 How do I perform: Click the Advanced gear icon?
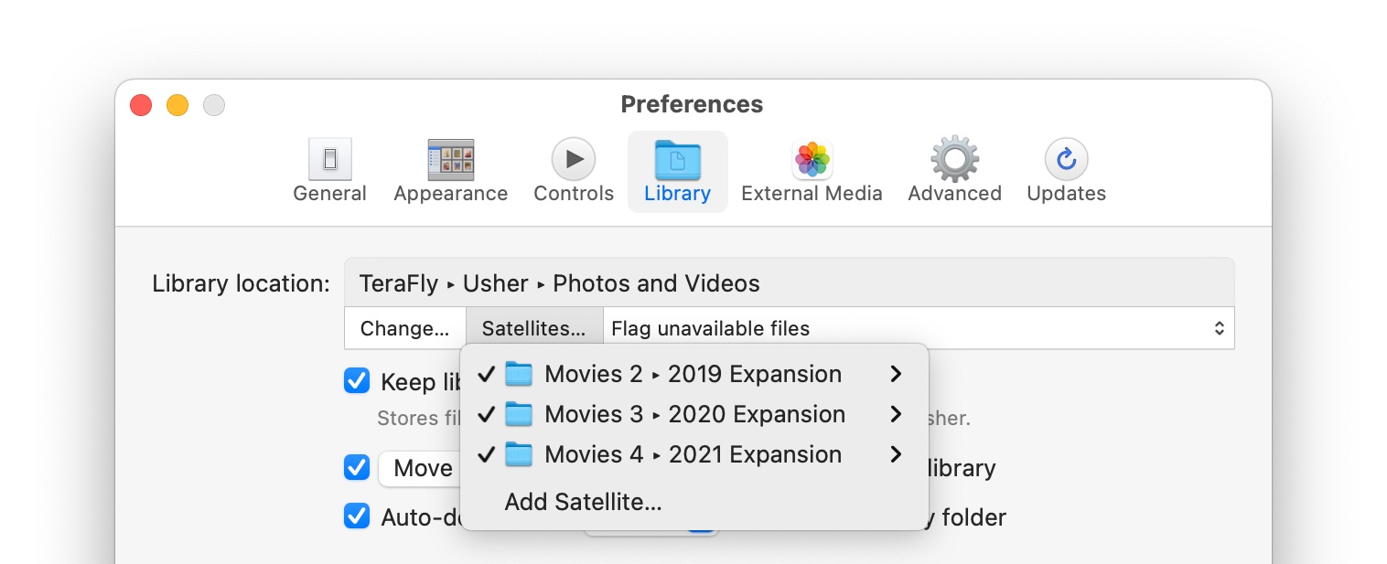pyautogui.click(x=954, y=161)
